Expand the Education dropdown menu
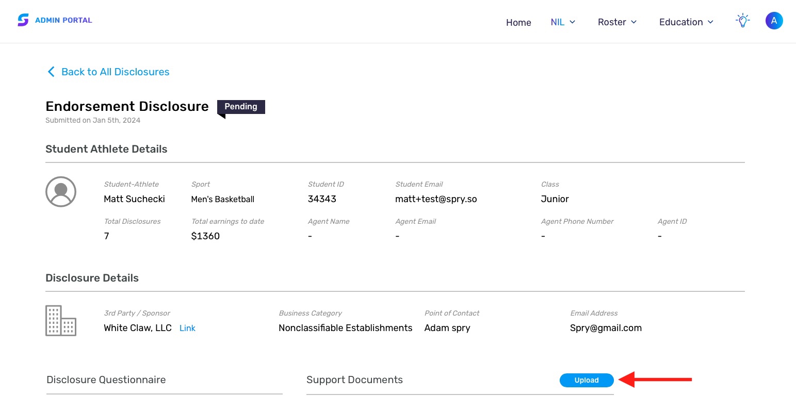796x411 pixels. [687, 22]
